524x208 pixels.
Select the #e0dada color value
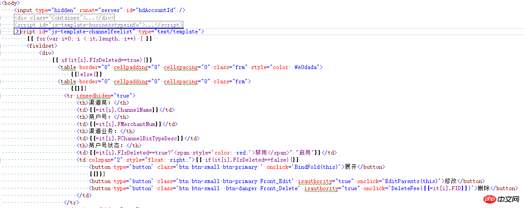click(x=306, y=67)
